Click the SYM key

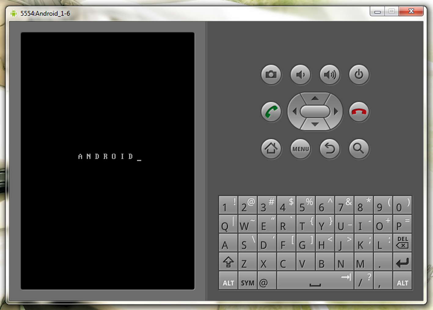[248, 280]
